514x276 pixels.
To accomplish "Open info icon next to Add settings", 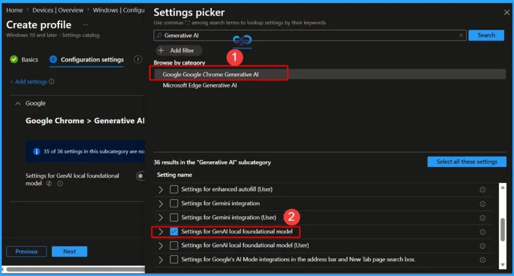I will (52, 82).
